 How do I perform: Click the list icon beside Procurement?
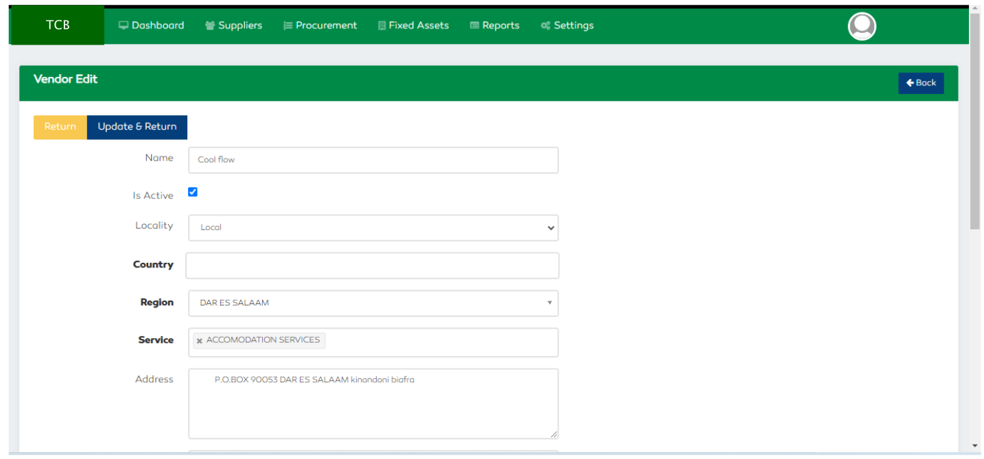tap(288, 25)
